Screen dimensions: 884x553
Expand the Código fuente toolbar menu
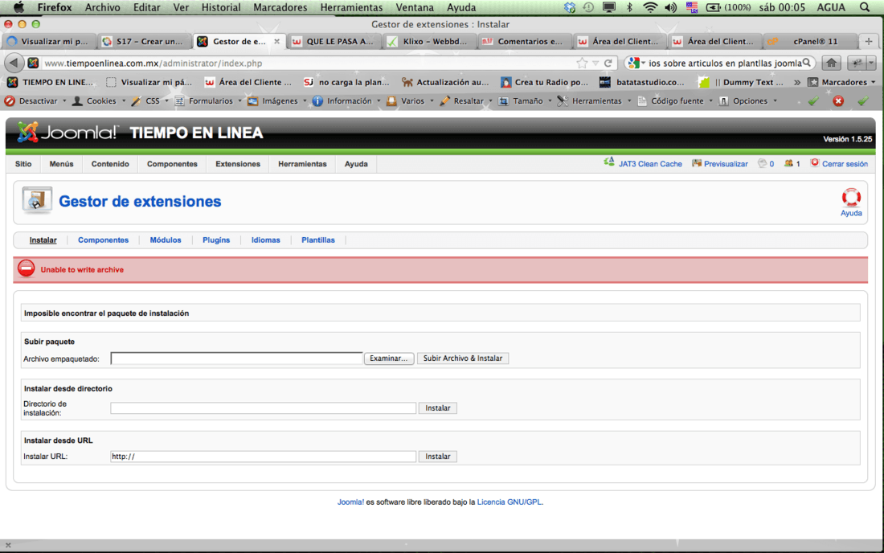675,101
